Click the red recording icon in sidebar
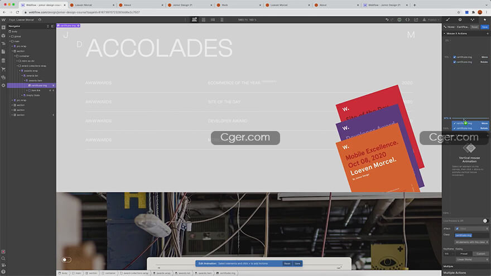The image size is (491, 276). pos(3,251)
